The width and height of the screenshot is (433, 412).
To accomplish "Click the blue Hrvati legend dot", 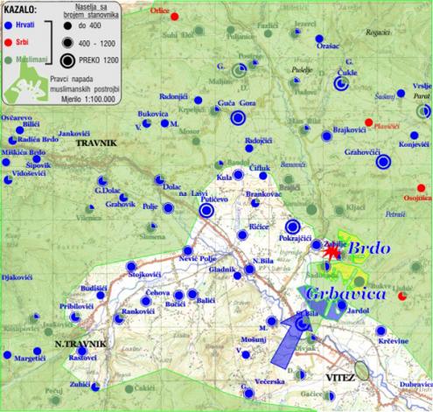I will pyautogui.click(x=9, y=25).
